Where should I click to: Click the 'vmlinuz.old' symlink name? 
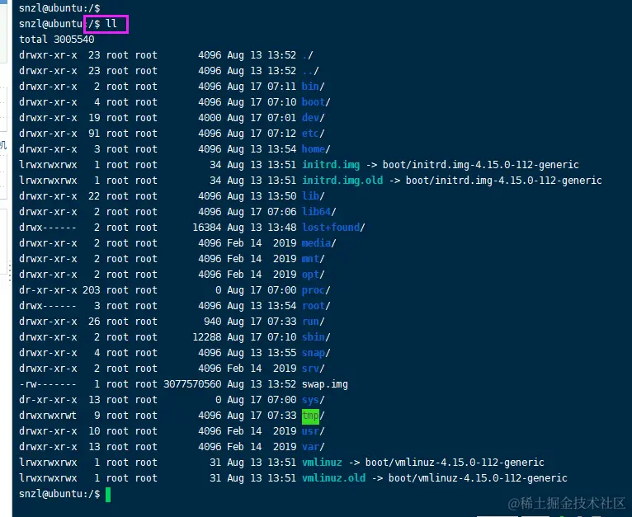[333, 479]
